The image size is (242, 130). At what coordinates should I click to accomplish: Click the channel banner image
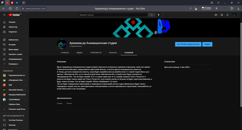[x=135, y=28]
